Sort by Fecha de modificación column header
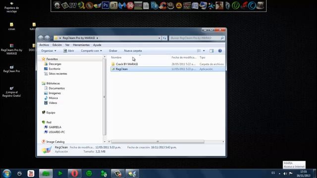Screen dimensions: 317x178 [184, 57]
